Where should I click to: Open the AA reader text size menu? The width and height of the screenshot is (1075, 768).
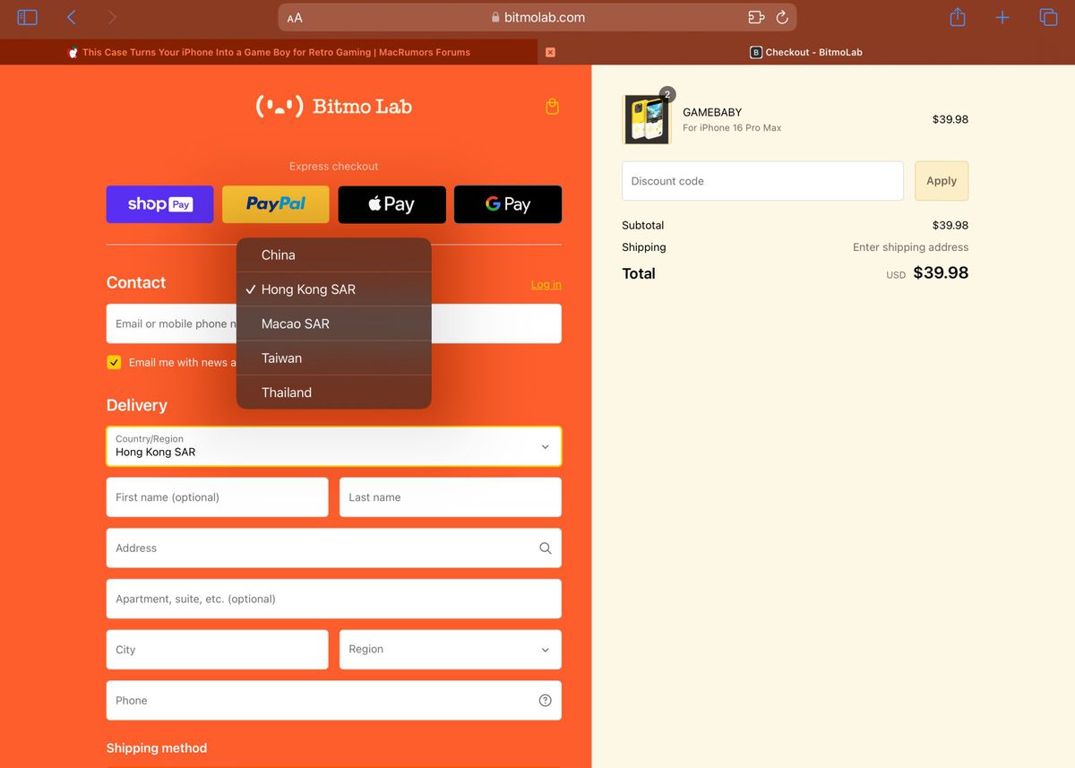[x=295, y=18]
